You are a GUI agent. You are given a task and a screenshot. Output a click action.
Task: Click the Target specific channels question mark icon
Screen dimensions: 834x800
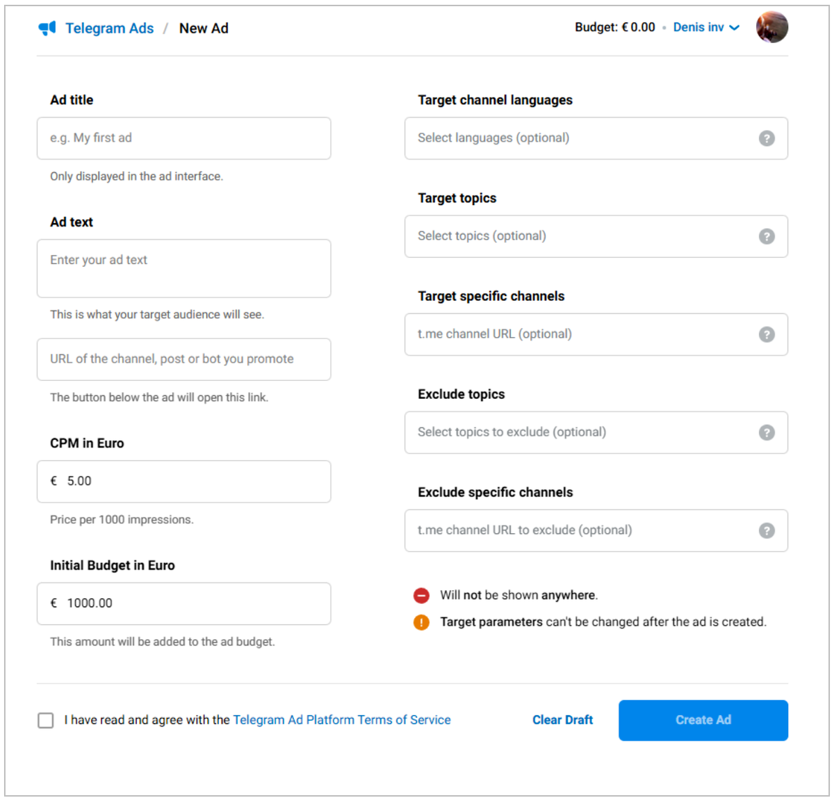(767, 334)
